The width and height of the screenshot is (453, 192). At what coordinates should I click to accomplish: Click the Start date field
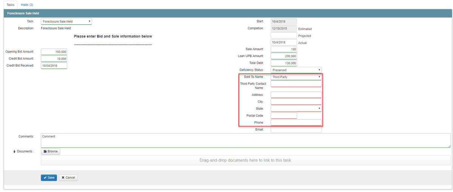coord(284,22)
